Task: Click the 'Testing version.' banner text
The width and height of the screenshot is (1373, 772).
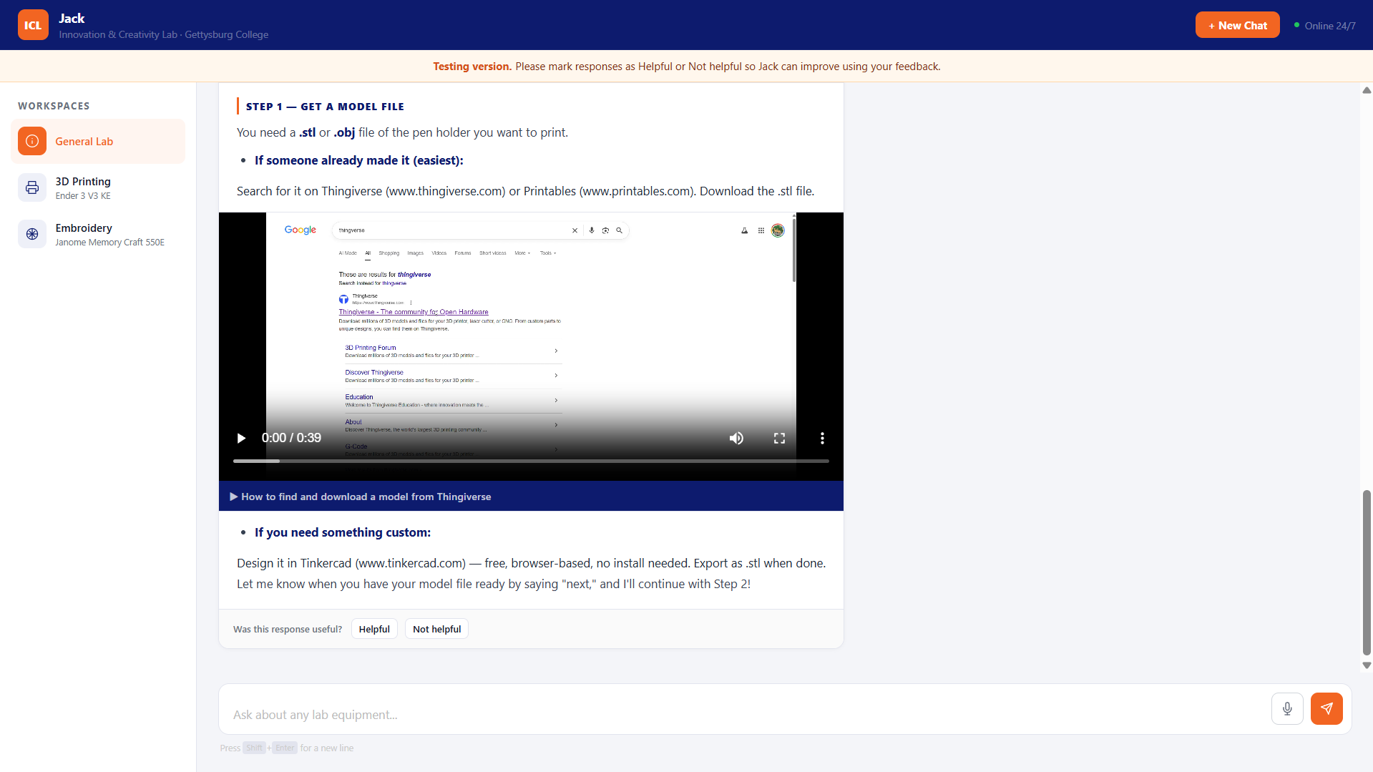Action: (x=472, y=67)
